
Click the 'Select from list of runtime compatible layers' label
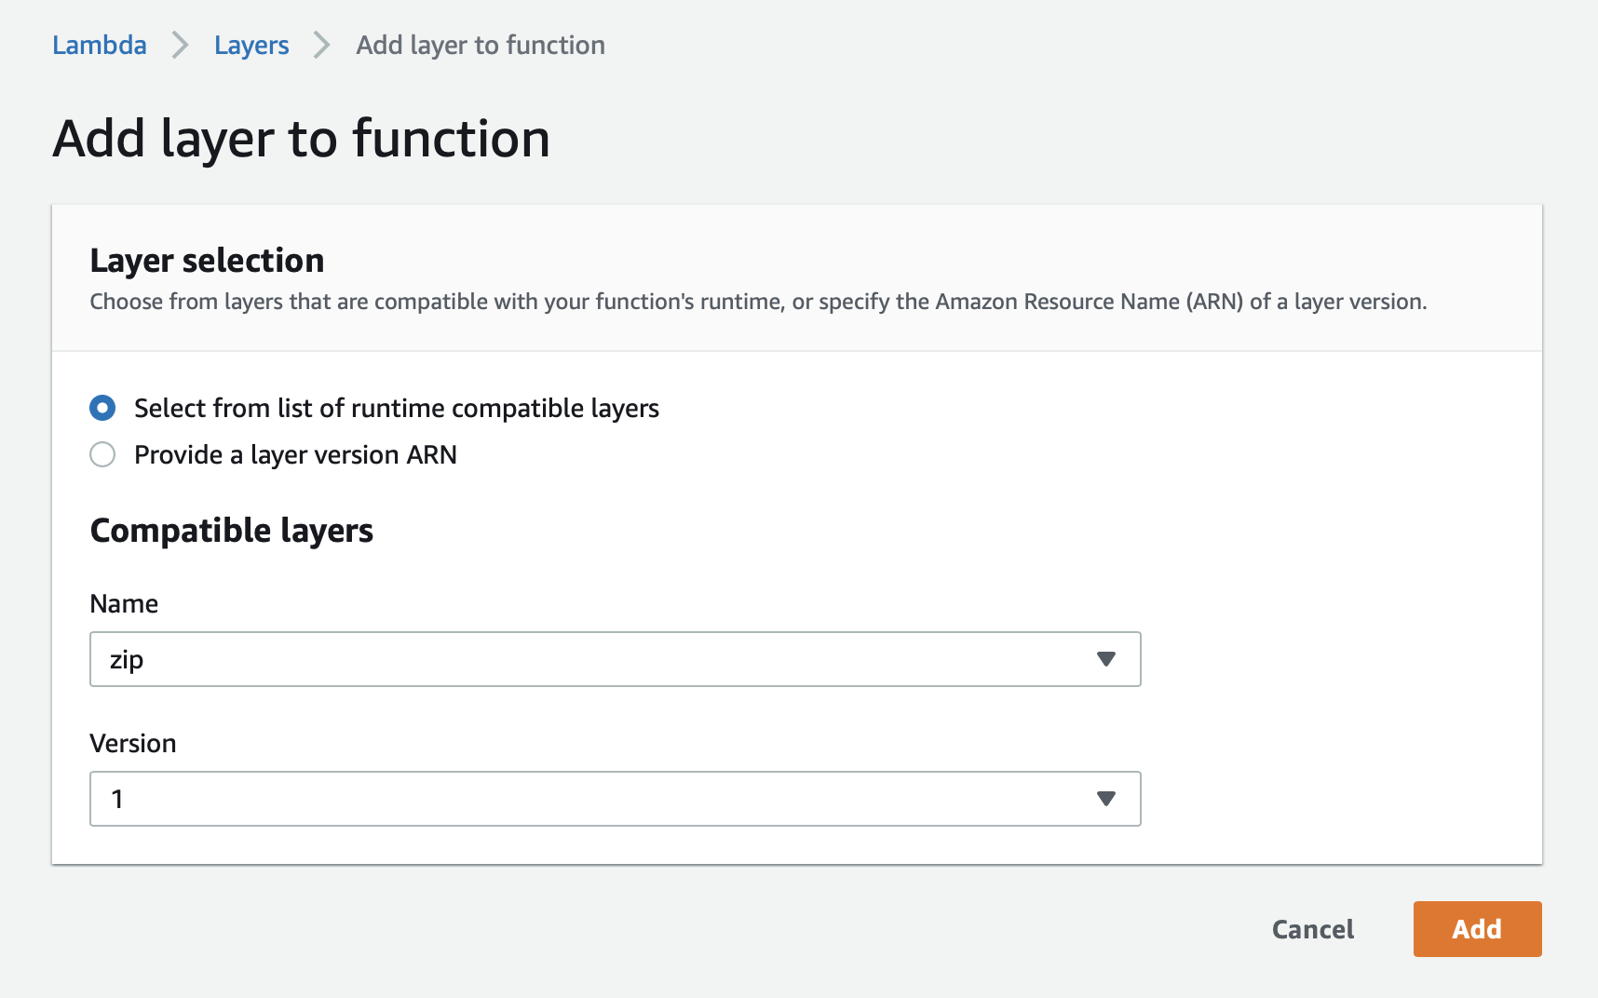397,408
